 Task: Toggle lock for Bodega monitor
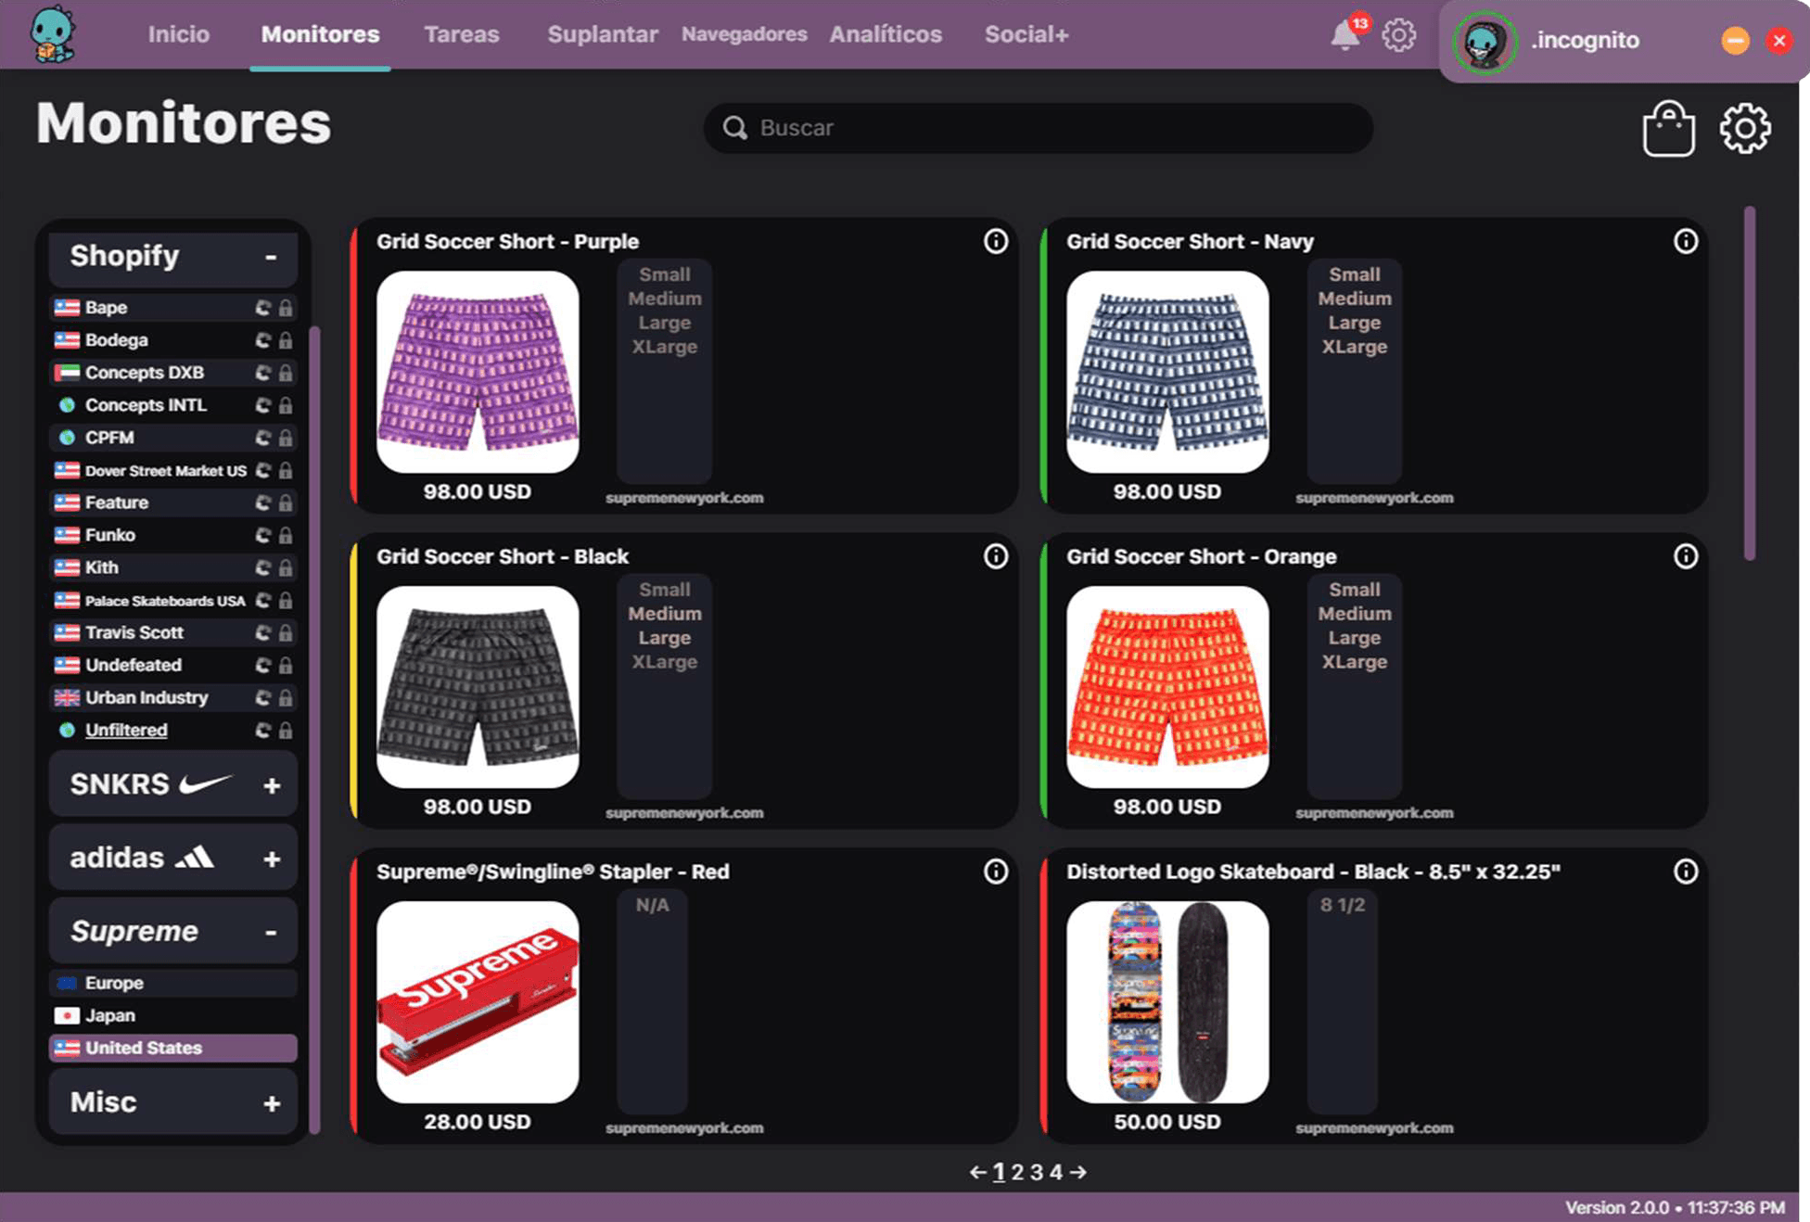(x=286, y=340)
